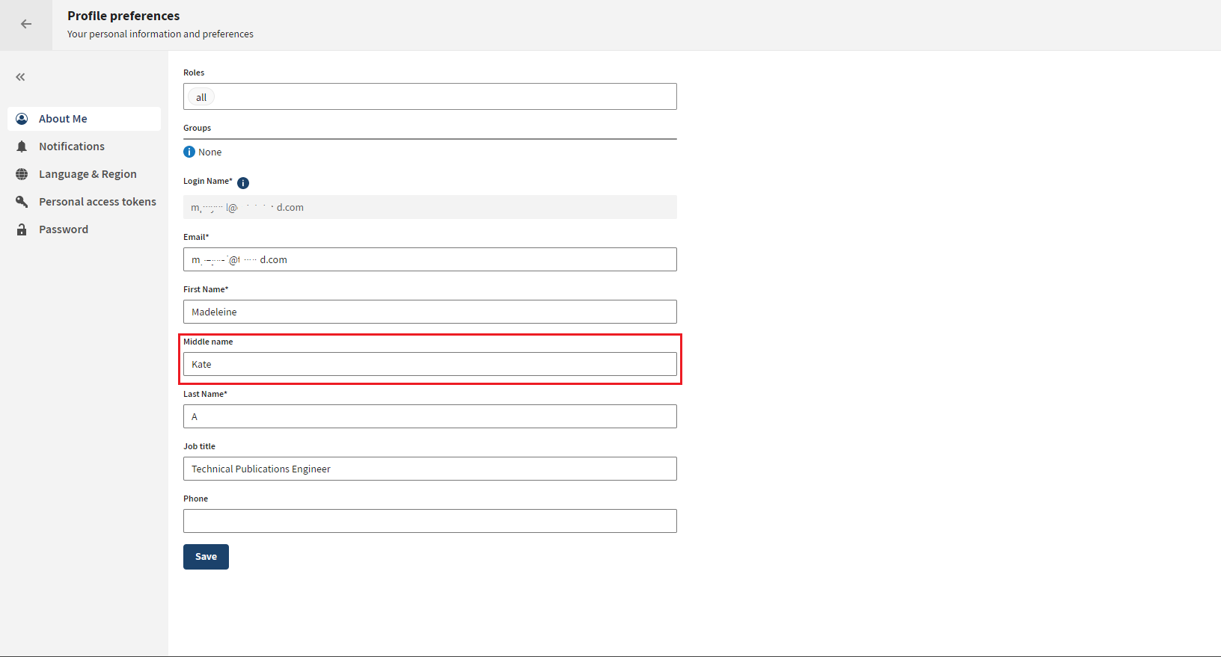Screen dimensions: 1221x657
Task: Go to Language & Region settings
Action: tap(88, 174)
